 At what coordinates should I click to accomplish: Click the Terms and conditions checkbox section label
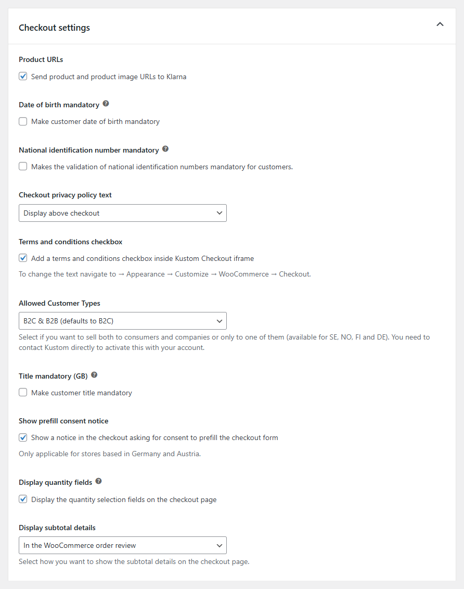point(71,242)
